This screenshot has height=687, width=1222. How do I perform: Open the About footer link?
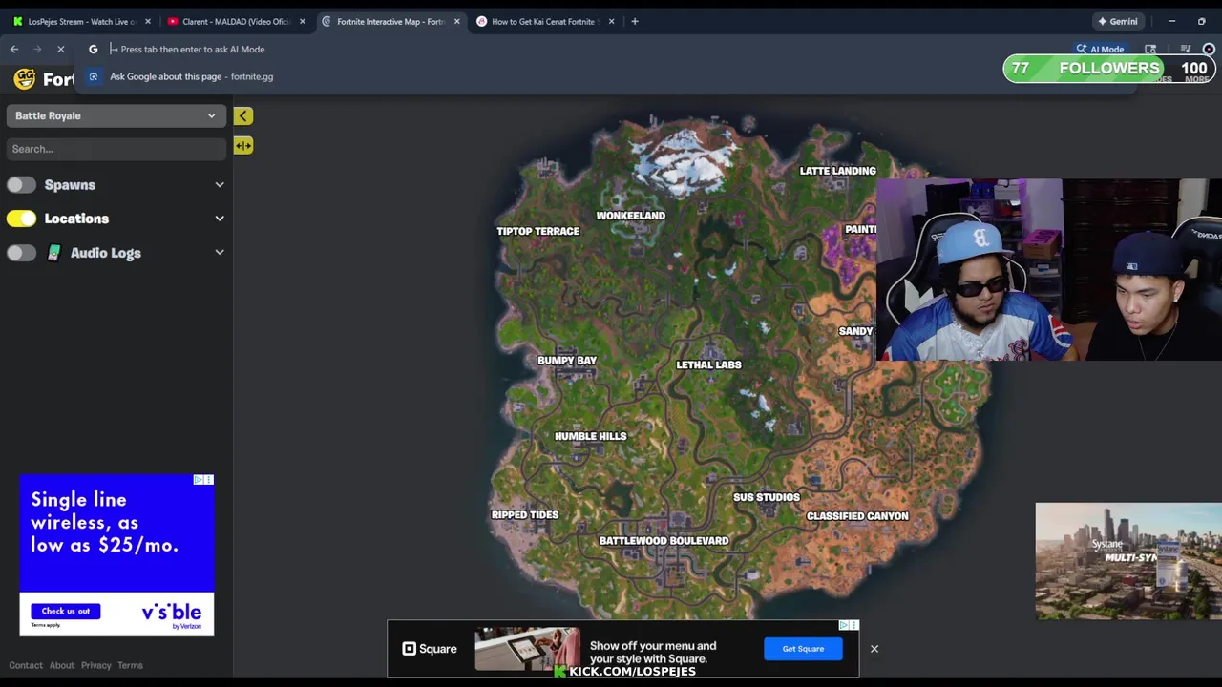[x=62, y=665]
